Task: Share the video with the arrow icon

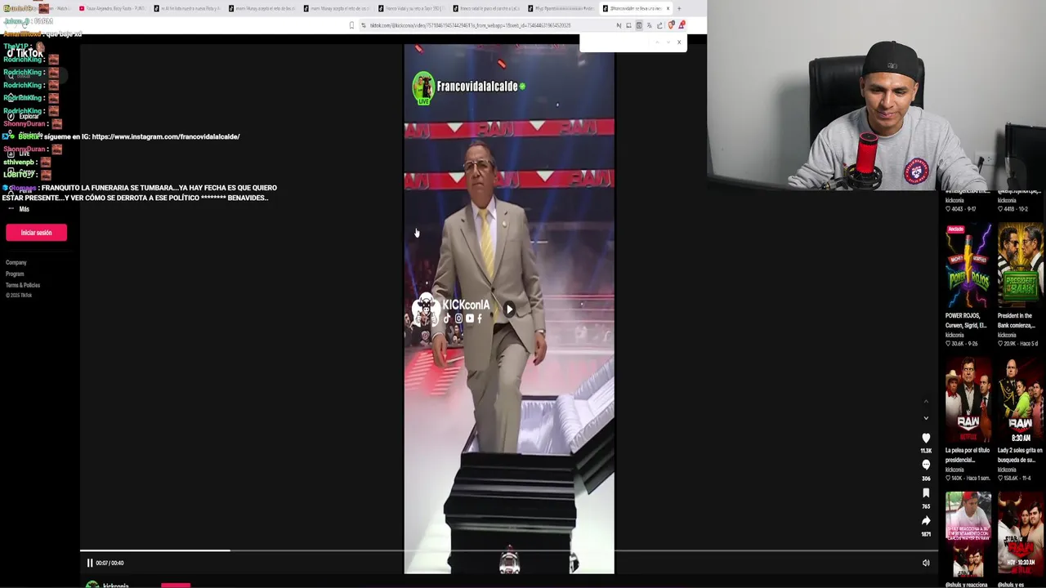Action: (926, 521)
